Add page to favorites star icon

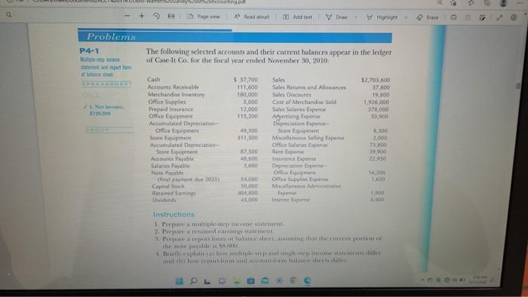454,3
